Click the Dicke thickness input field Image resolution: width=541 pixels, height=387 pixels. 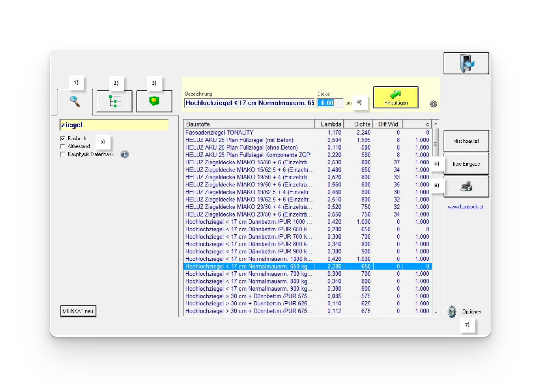tap(330, 103)
